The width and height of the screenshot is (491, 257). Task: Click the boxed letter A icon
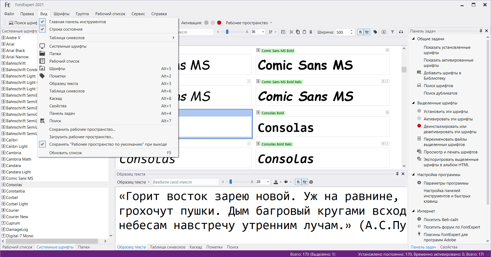pyautogui.click(x=384, y=32)
